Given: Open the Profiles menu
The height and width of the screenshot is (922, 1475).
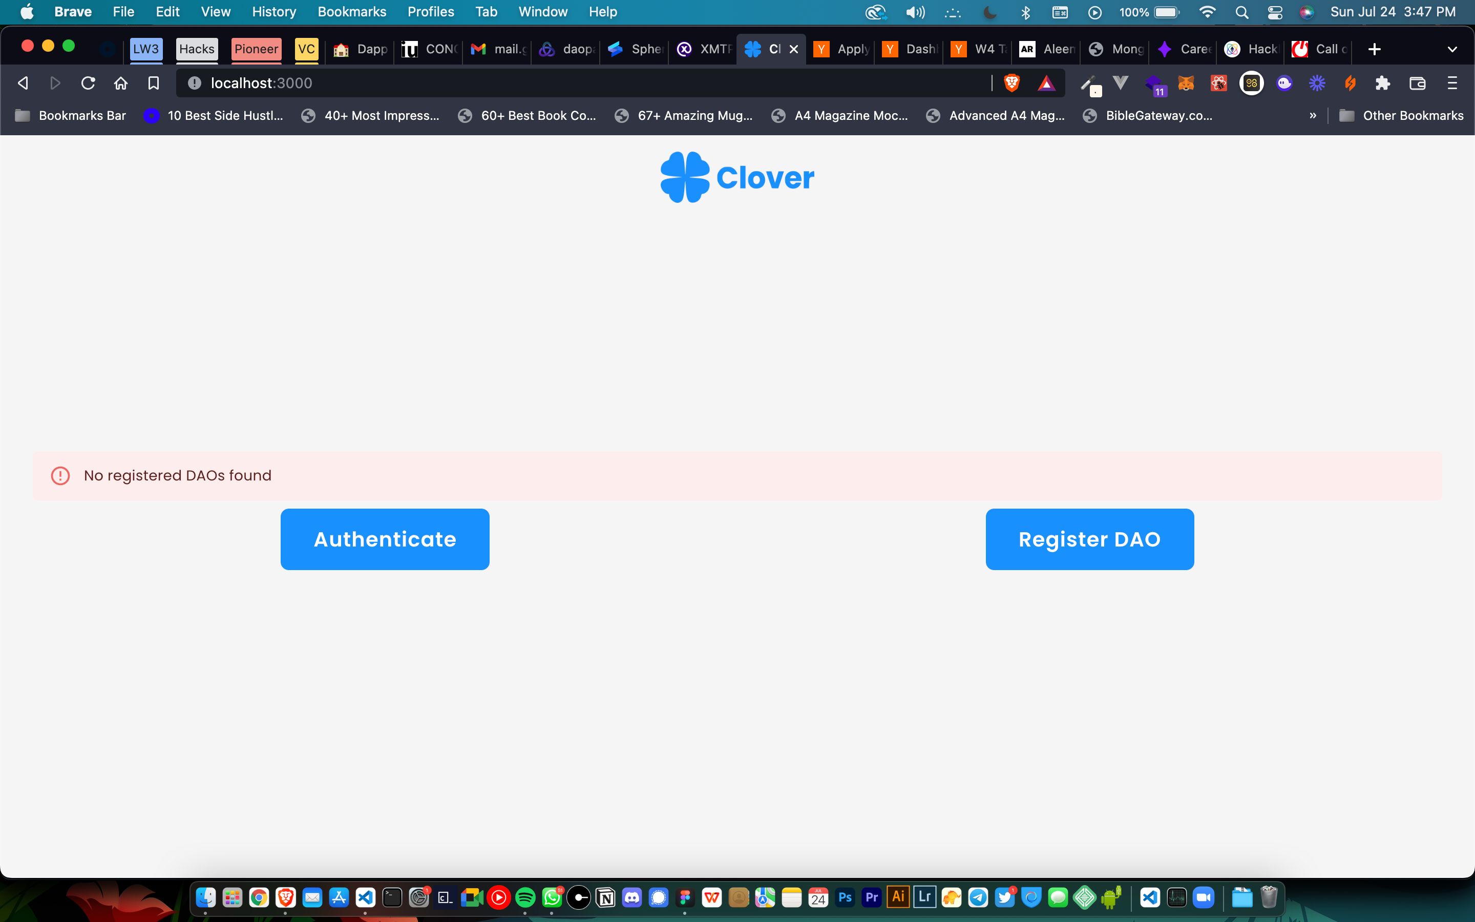Looking at the screenshot, I should pos(430,12).
